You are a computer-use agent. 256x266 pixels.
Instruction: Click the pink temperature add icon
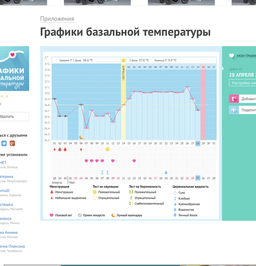point(234,99)
